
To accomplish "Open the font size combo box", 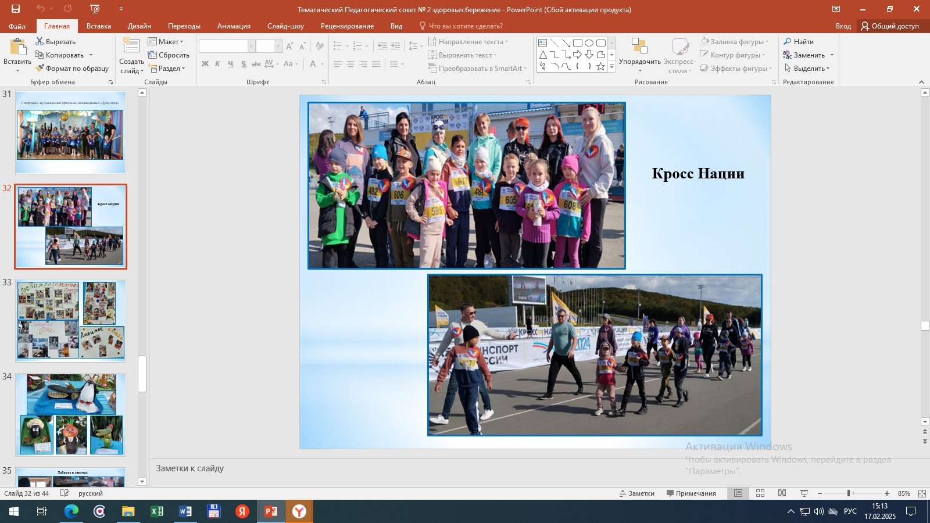I will coord(269,46).
